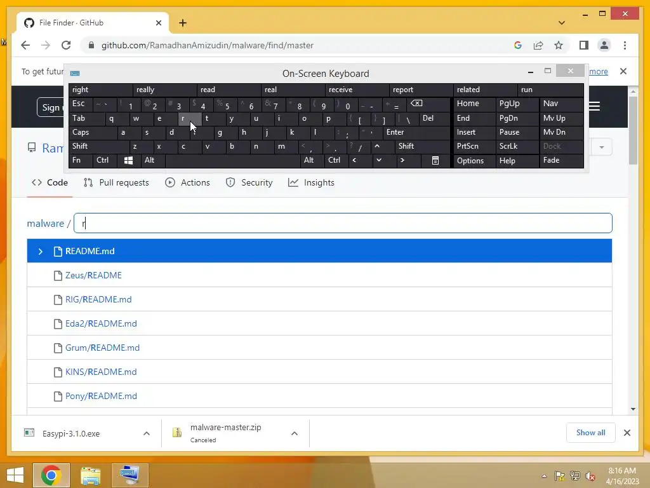This screenshot has height=488, width=650.
Task: Open the Chrome profile avatar
Action: click(x=604, y=45)
